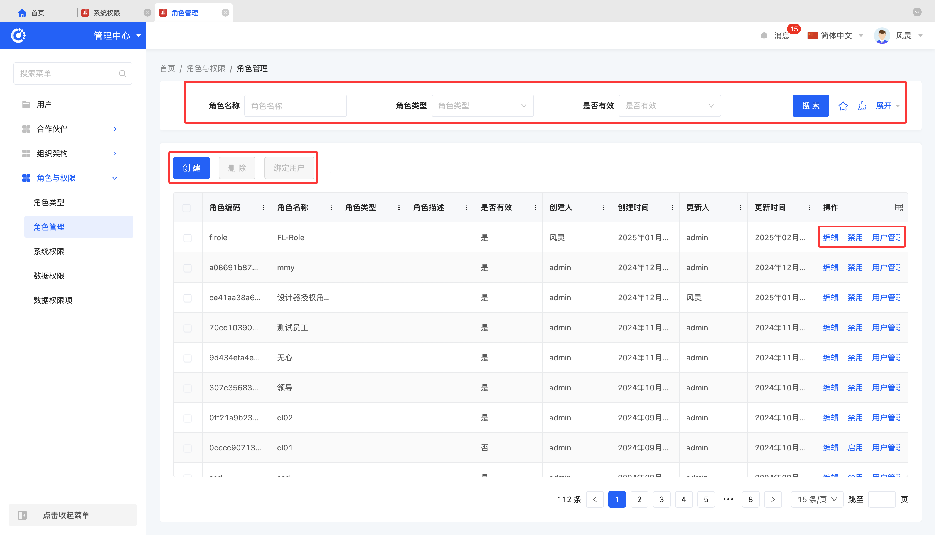Open 角色类型 in the sidebar menu

(49, 202)
